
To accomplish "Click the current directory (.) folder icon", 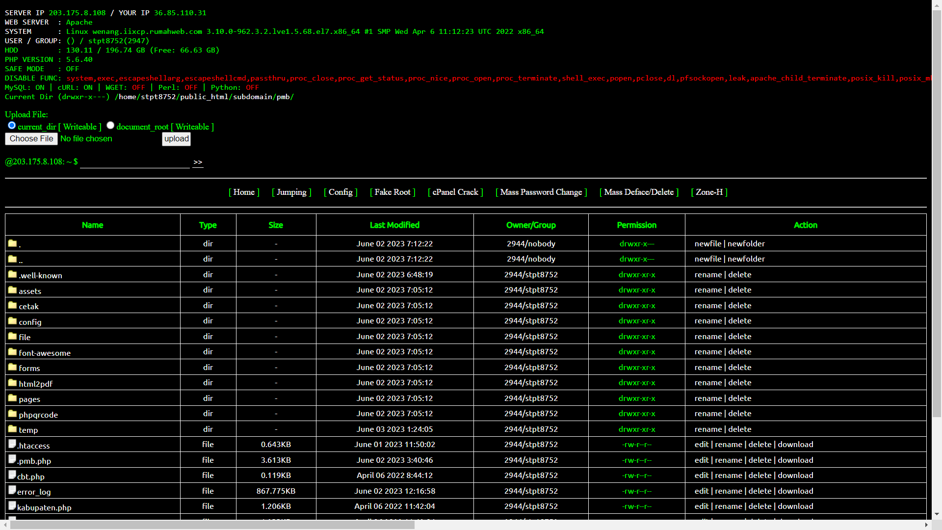I will click(13, 243).
